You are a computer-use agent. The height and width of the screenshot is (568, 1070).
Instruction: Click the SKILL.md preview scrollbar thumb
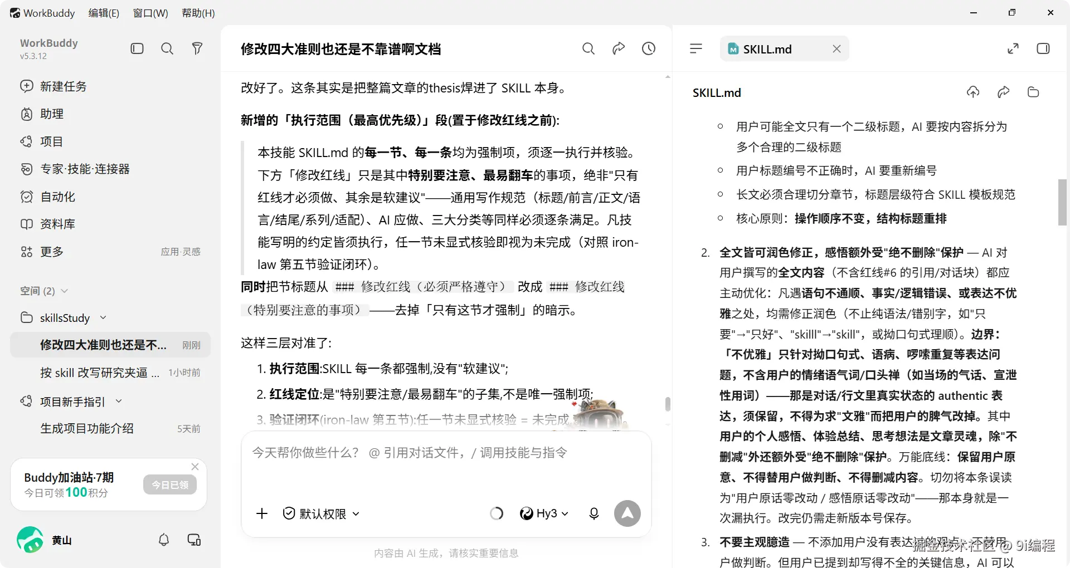(x=1062, y=202)
